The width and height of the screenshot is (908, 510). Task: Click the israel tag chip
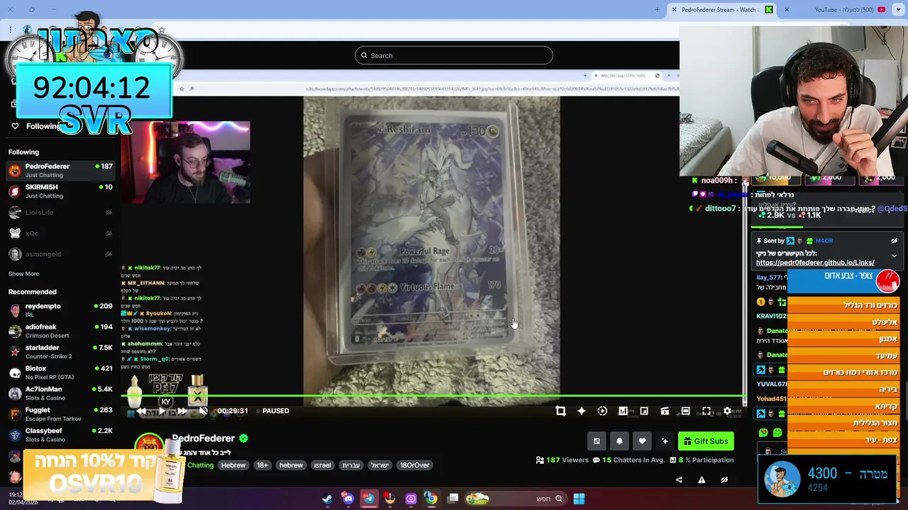322,465
